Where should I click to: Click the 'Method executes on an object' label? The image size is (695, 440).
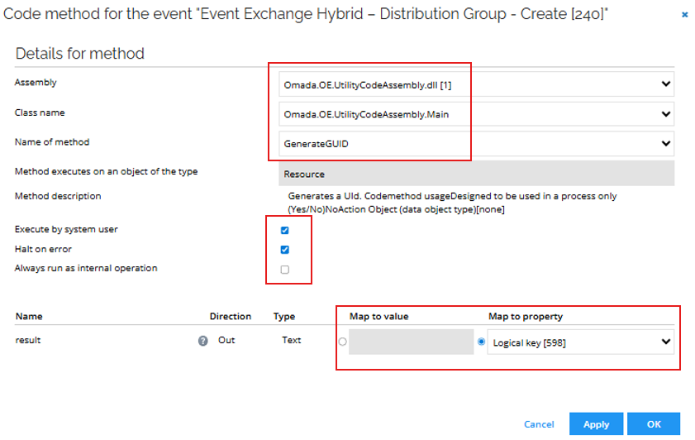pyautogui.click(x=106, y=172)
